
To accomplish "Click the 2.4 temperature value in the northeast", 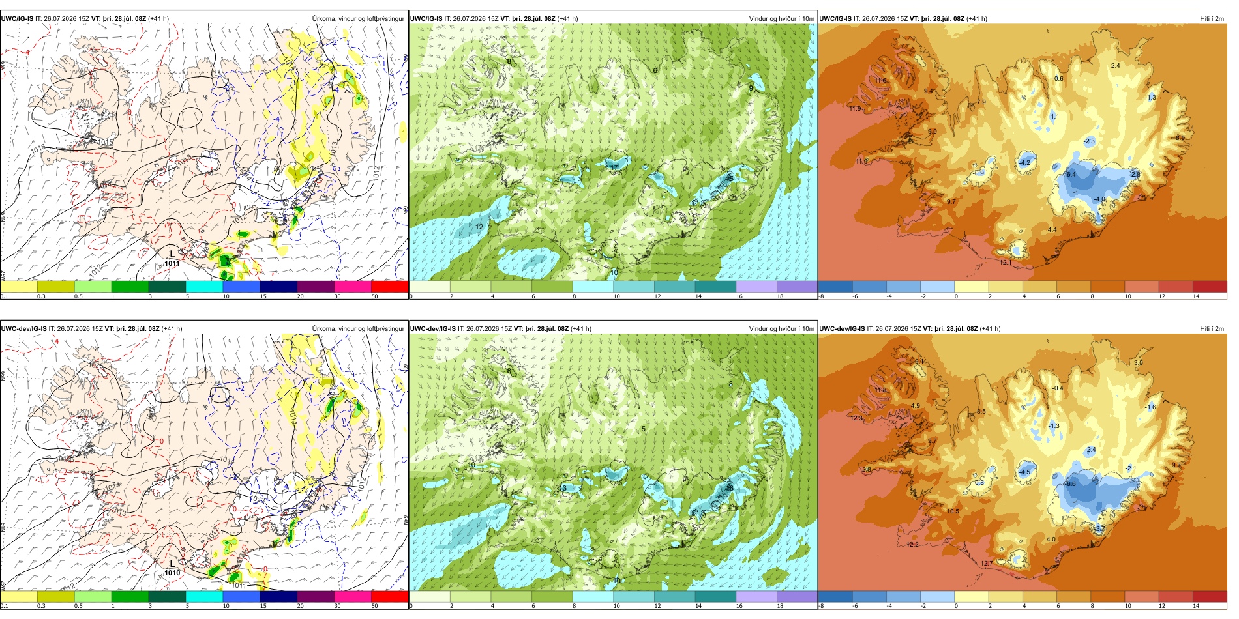I will [1115, 66].
